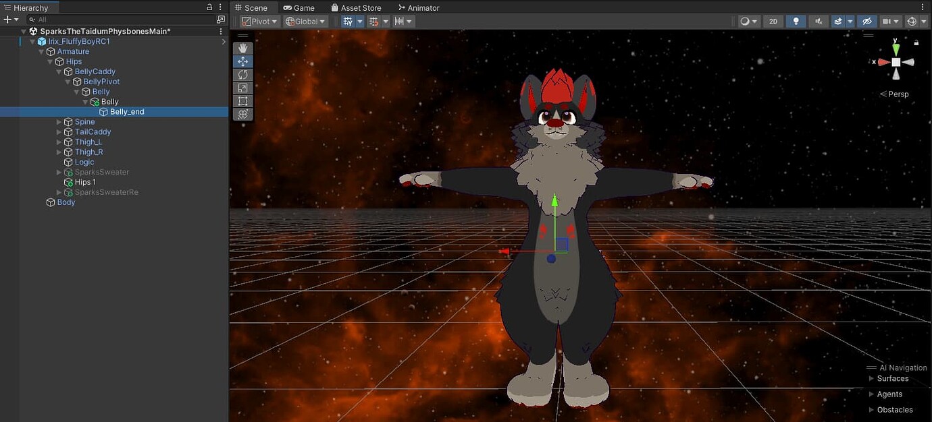The image size is (932, 422).
Task: Open the Gizmos dropdown arrow
Action: tap(924, 22)
